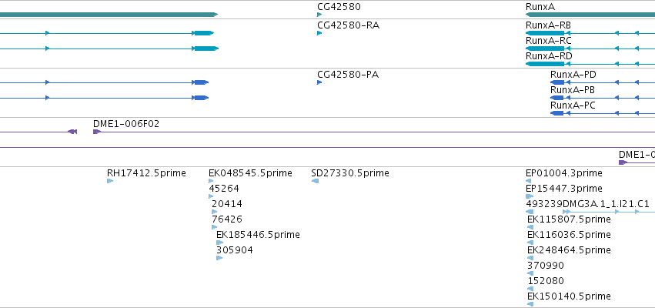Select the RH17412.5prime EST arrow
Screen dimensions: 655x308
coord(110,181)
